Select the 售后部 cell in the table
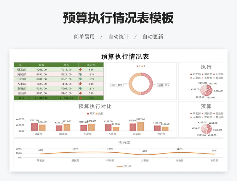Image resolution: width=237 pixels, height=181 pixels. point(21,93)
